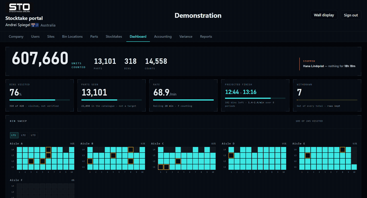Select unvisited dark bin Aisle D L4 column 5
367x198 pixels.
(x=254, y=150)
